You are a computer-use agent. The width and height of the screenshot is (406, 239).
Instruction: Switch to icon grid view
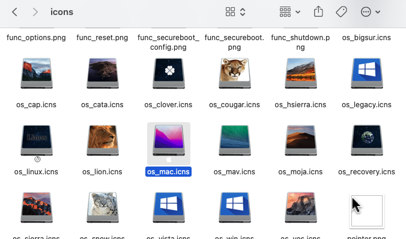[x=230, y=12]
